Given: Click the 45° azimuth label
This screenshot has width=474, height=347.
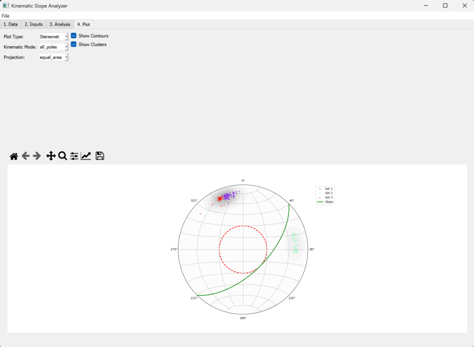Looking at the screenshot, I should [292, 200].
